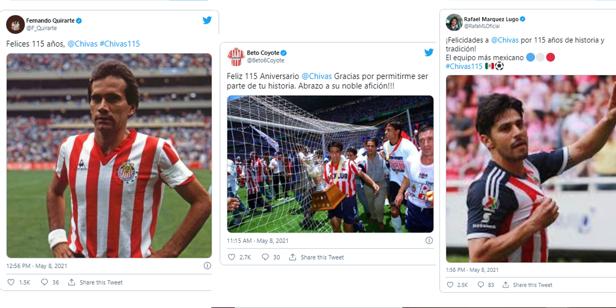This screenshot has height=308, width=616.
Task: Open the reply bubble showing 83 replies
Action: [486, 285]
